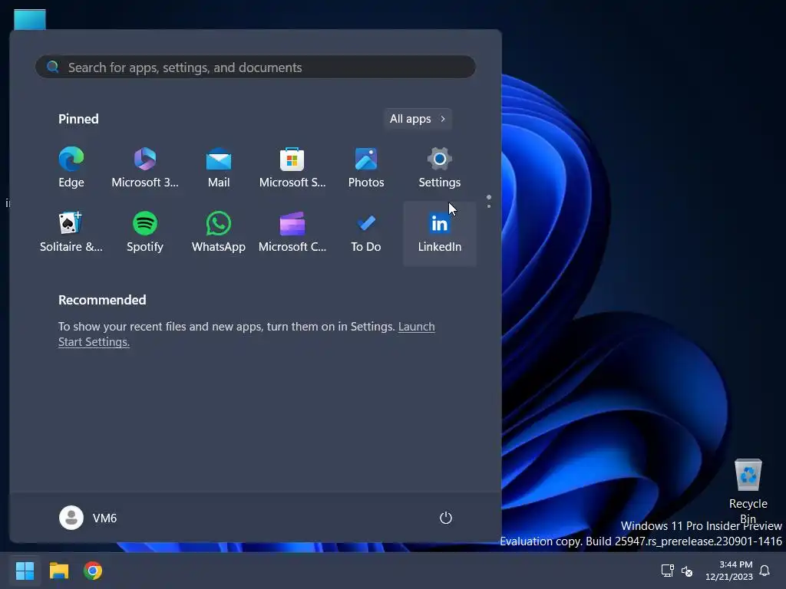Open notifications bell in the taskbar
The image size is (786, 589).
pyautogui.click(x=765, y=571)
